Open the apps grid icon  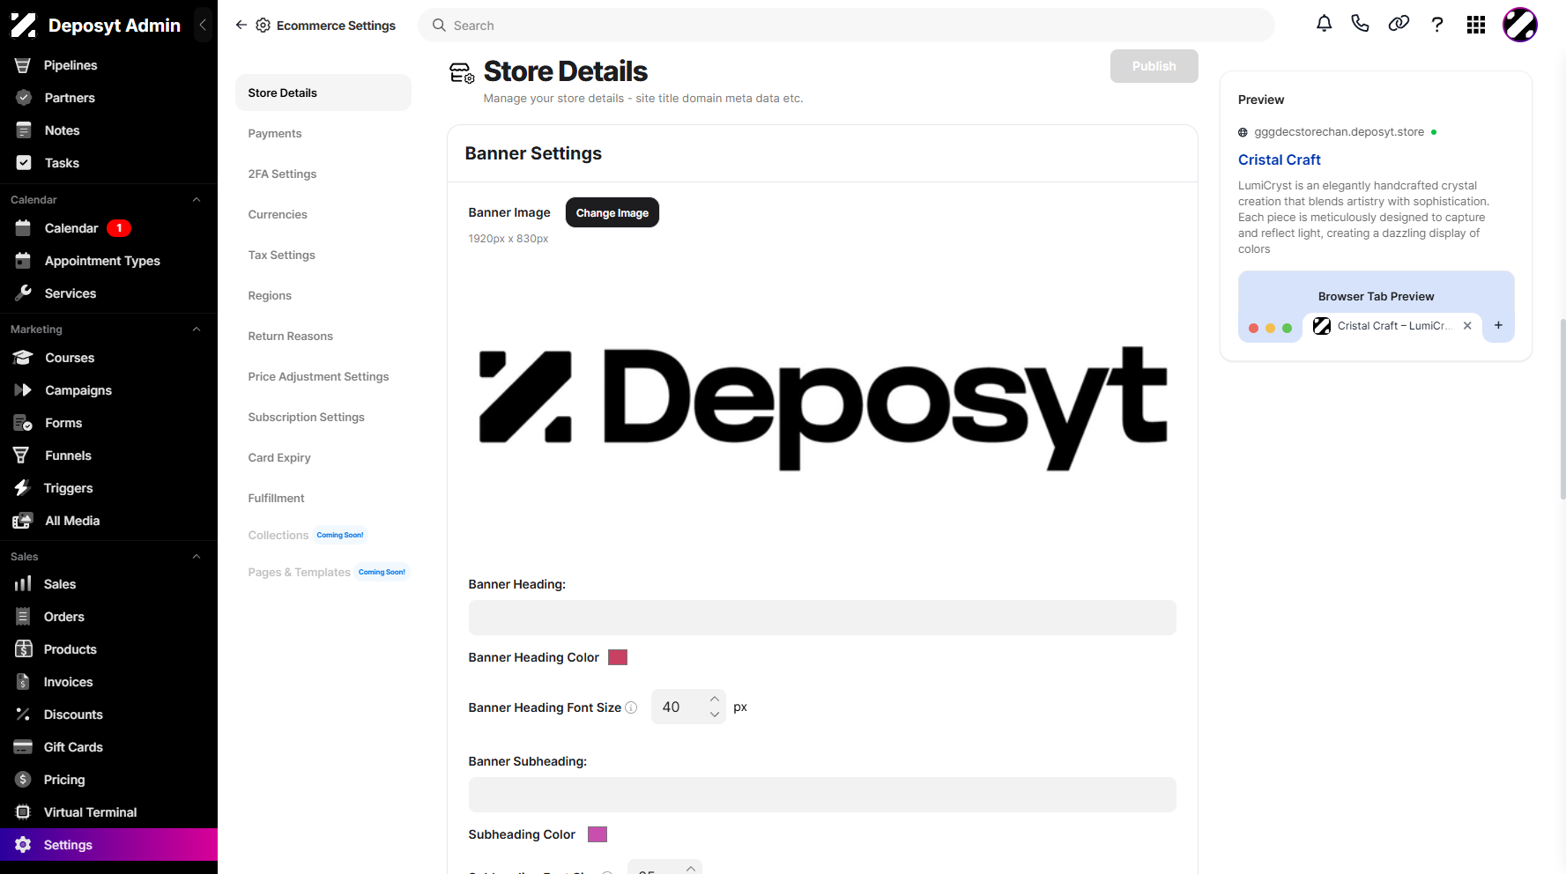[x=1476, y=25]
